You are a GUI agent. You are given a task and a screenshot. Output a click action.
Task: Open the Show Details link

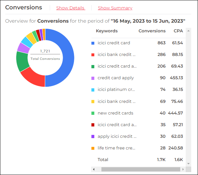pos(71,8)
